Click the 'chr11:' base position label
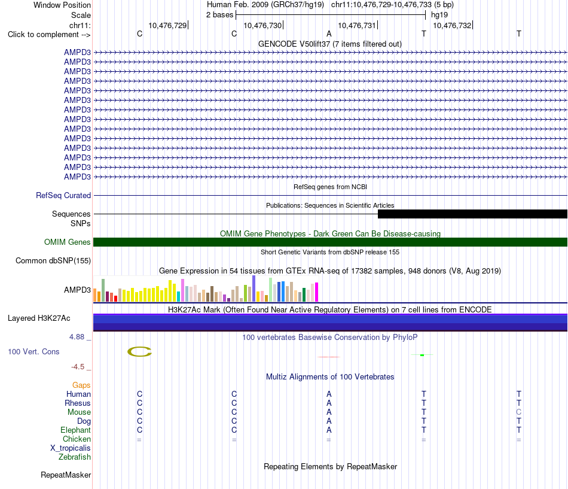568x489 pixels. (x=80, y=25)
